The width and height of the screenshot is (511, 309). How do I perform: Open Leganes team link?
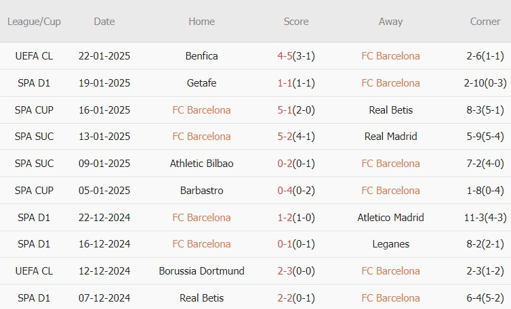pos(390,244)
